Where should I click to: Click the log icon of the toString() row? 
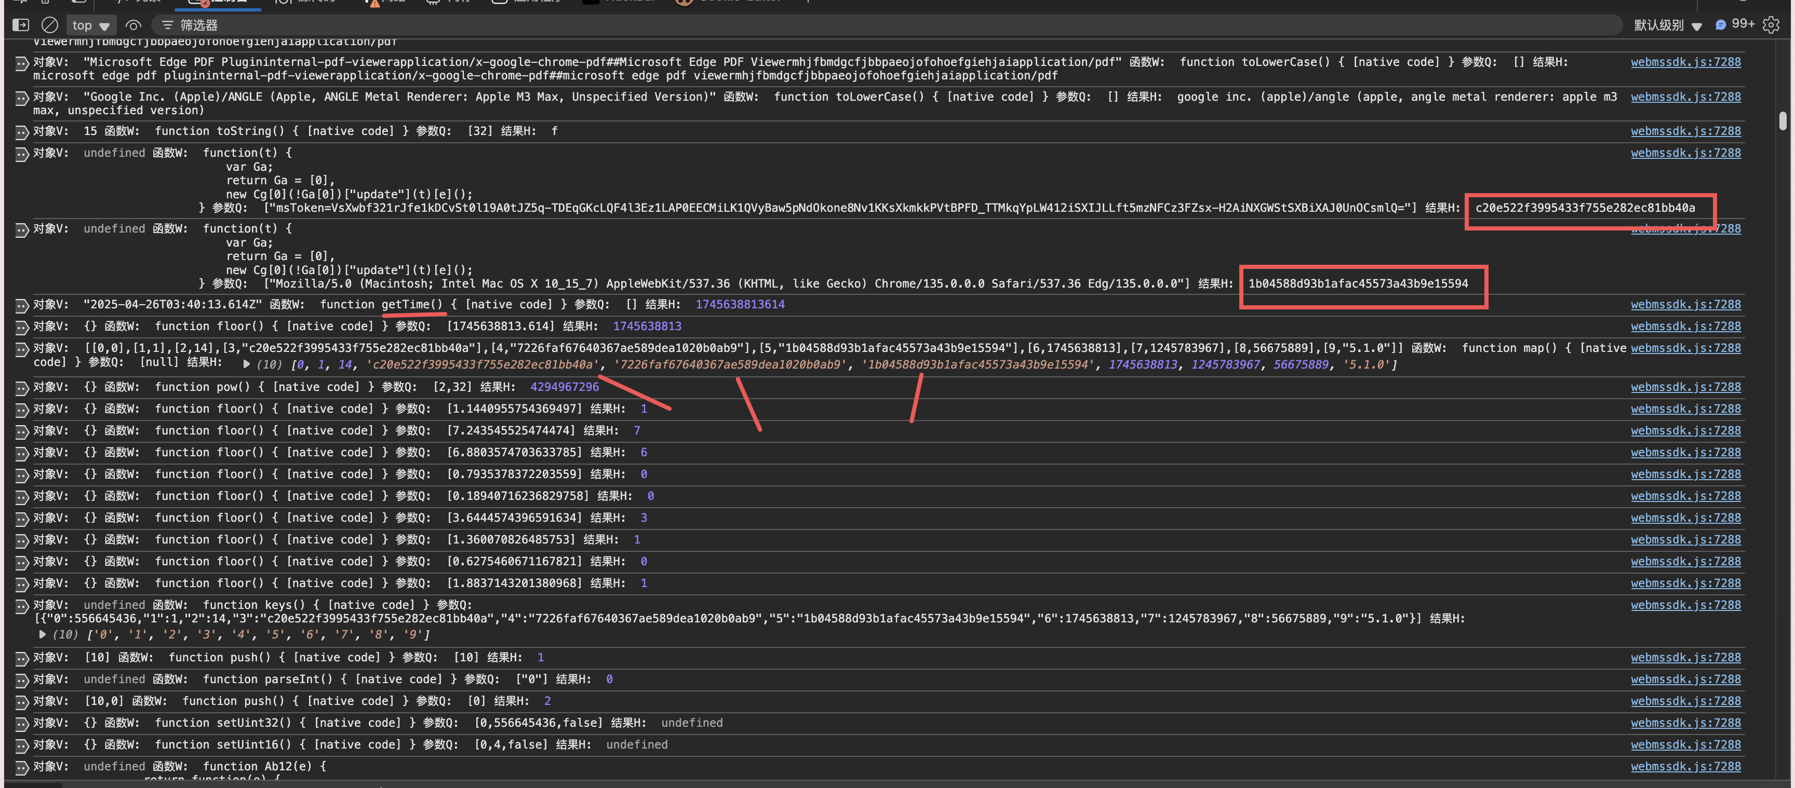point(22,132)
